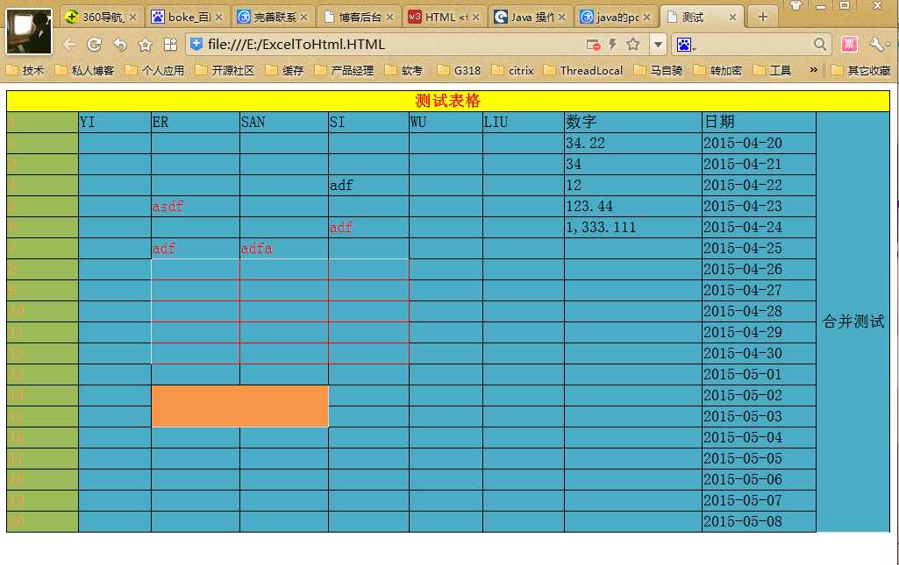Click the date cell 2015-04-20
The image size is (899, 565).
(x=759, y=143)
